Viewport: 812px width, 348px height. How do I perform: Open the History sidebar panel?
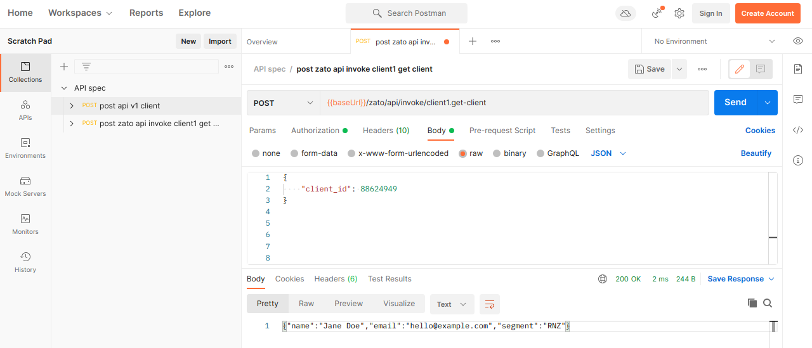tap(25, 262)
